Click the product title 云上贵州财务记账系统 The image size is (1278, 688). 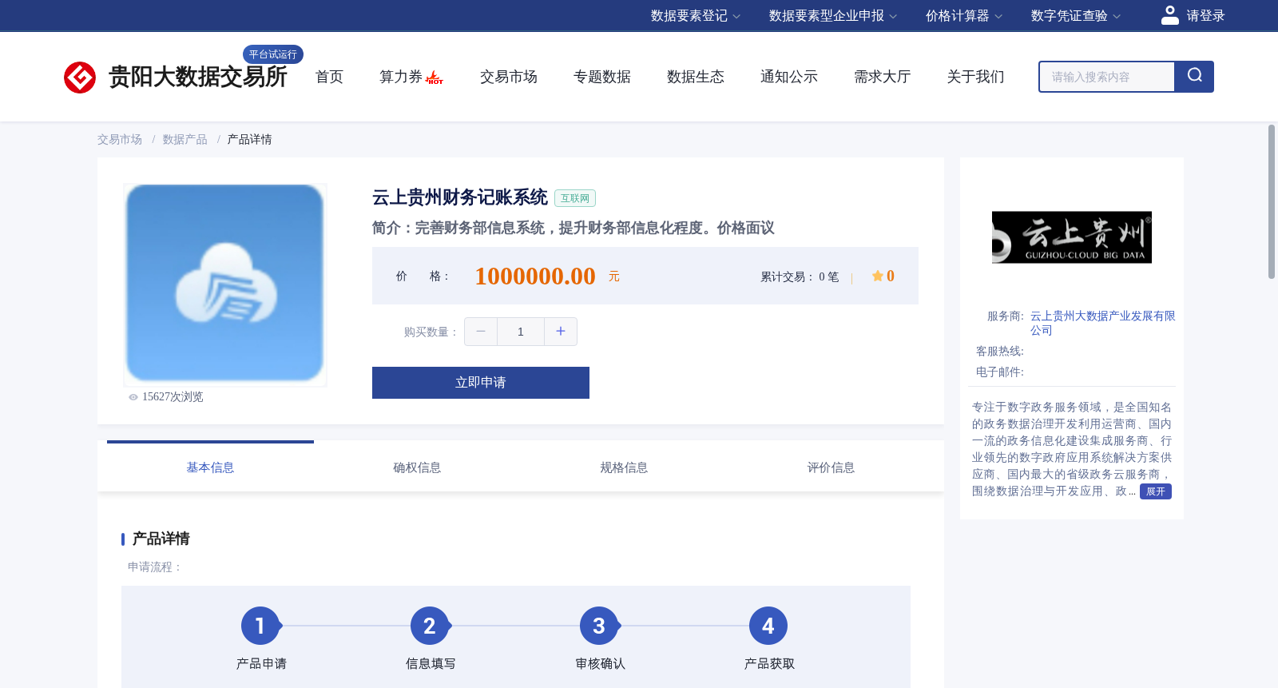pyautogui.click(x=460, y=197)
